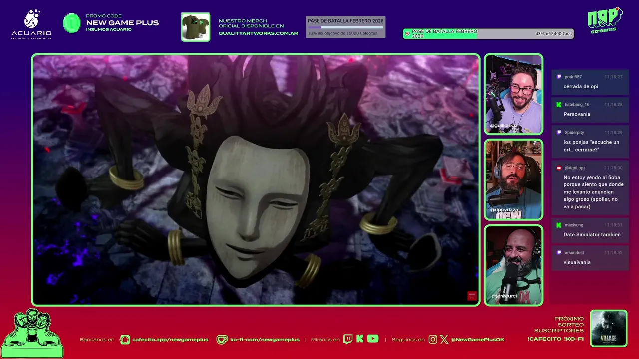Click the $400 goal progress bar

(x=488, y=34)
